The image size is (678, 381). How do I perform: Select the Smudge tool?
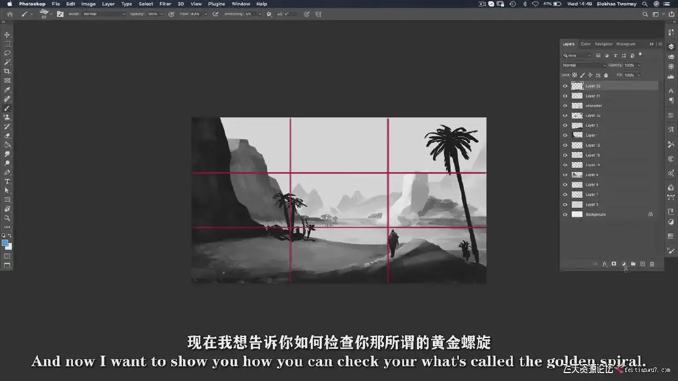[7, 154]
